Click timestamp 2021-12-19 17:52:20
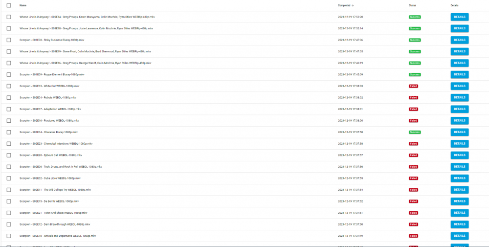Screen dimensions: 489x247 pos(350,17)
